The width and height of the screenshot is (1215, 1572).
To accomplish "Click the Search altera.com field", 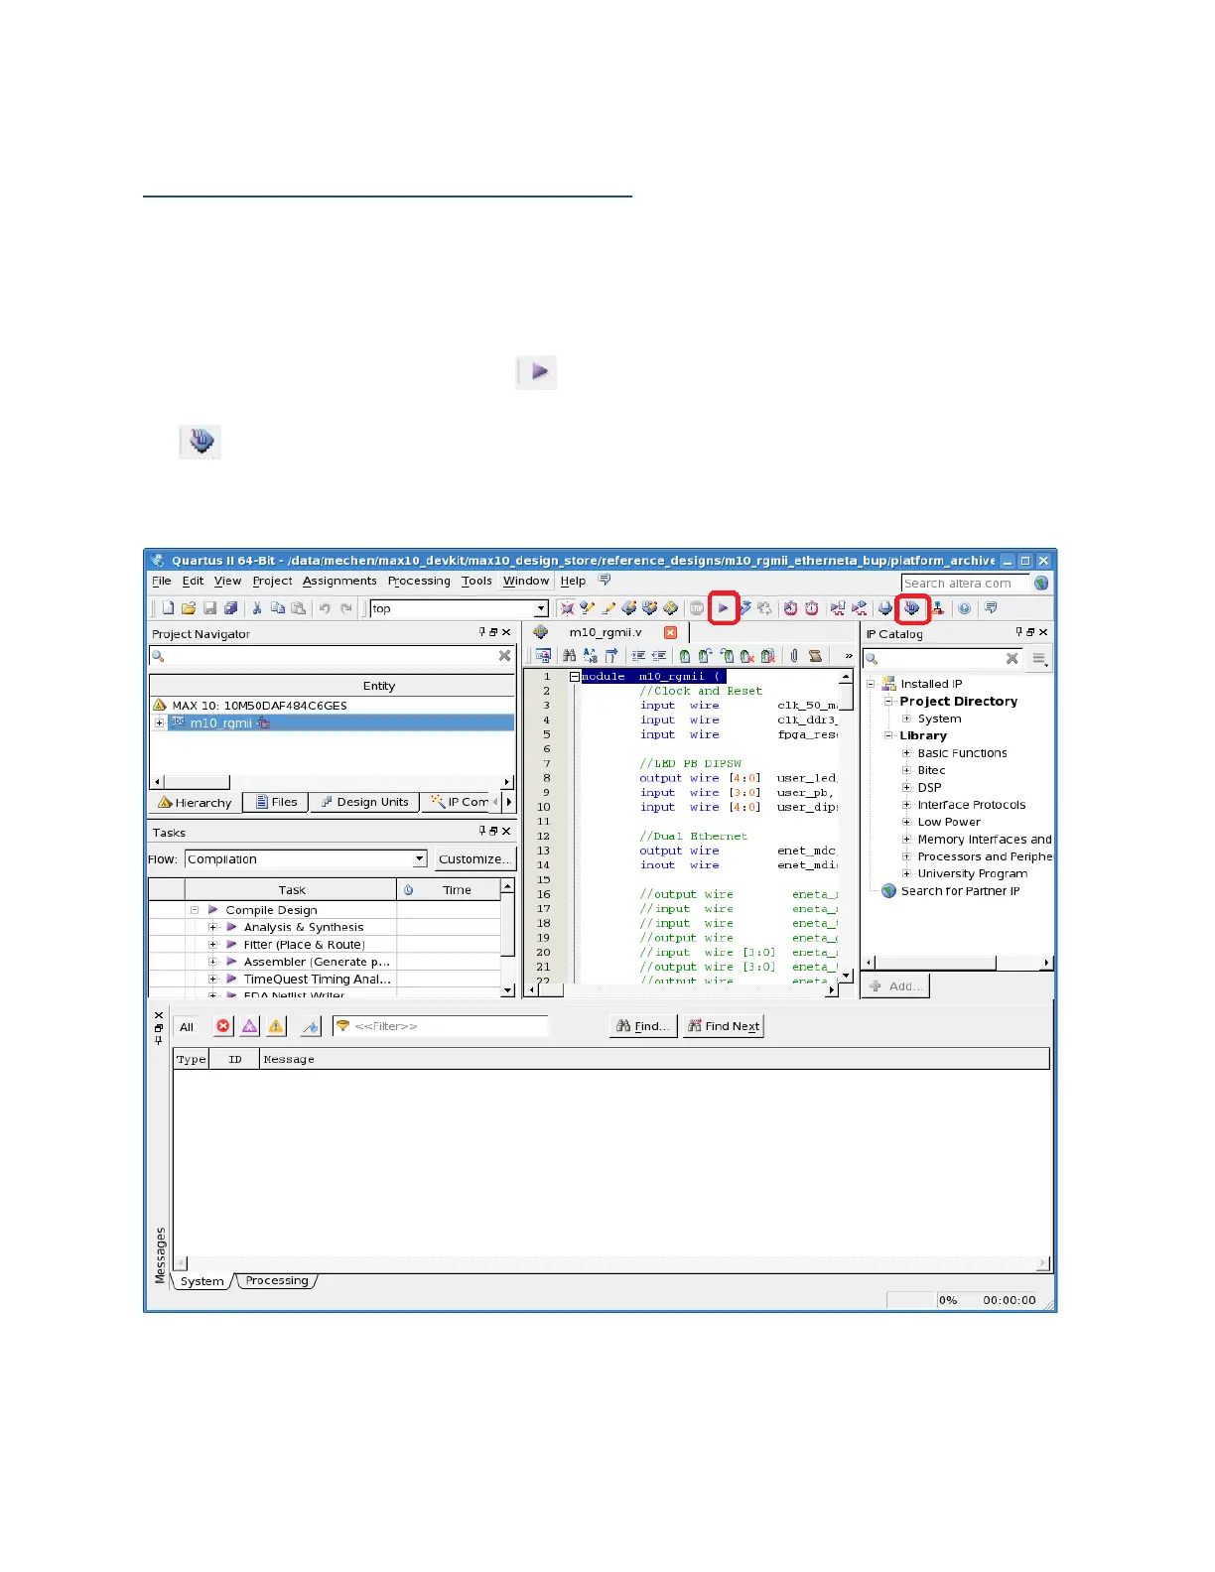I will [965, 584].
